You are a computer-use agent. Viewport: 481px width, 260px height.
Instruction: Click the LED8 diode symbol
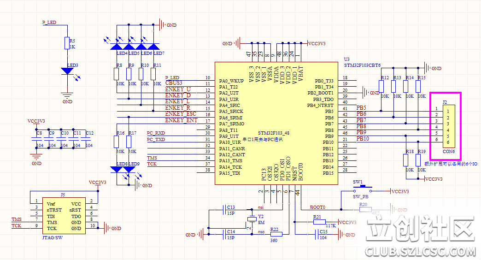tap(117, 169)
